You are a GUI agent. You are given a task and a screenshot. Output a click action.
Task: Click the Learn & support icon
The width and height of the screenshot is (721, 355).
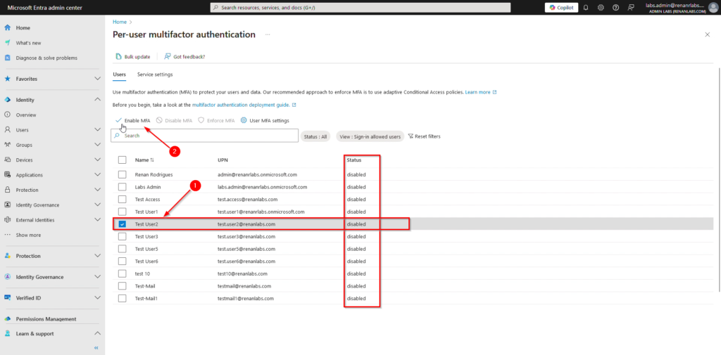pos(7,334)
